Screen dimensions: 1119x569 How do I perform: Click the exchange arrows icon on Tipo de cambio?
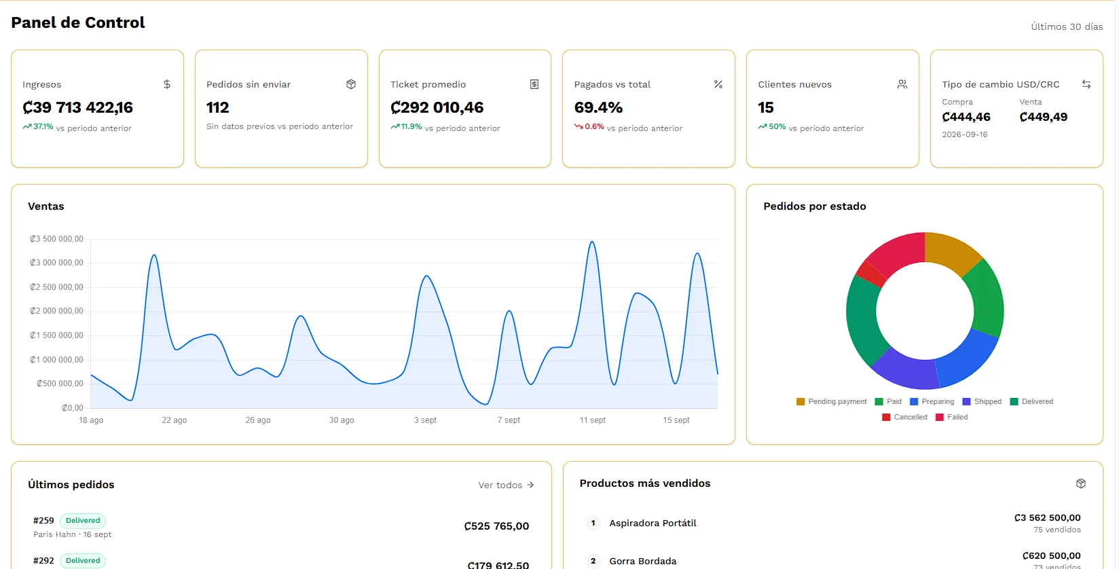click(1086, 84)
